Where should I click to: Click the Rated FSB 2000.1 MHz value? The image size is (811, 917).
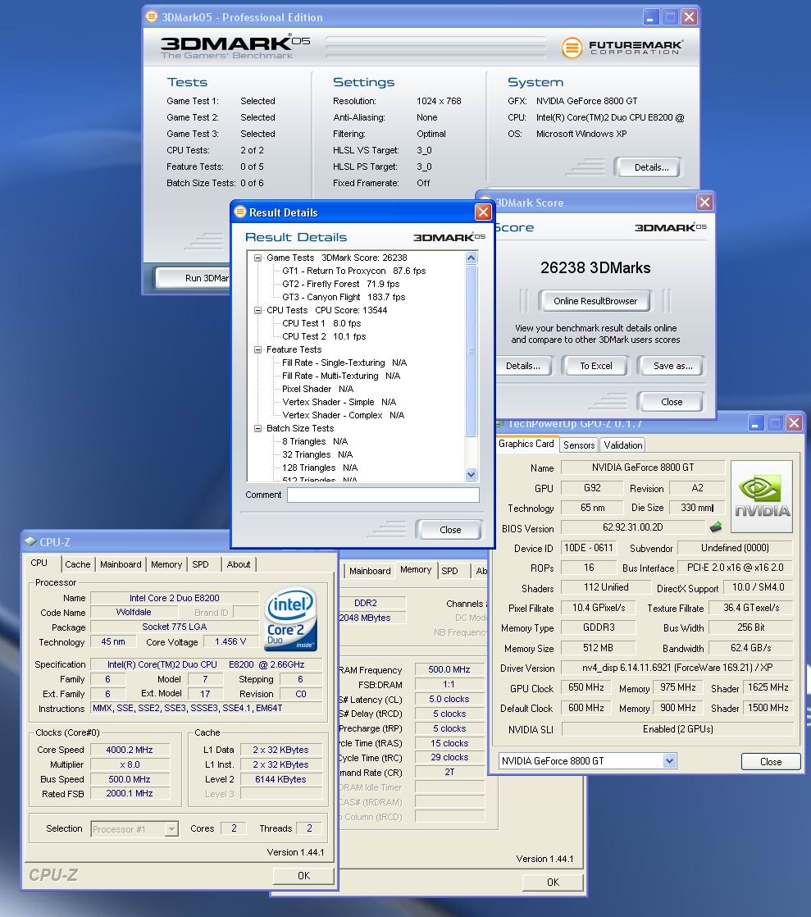[130, 794]
